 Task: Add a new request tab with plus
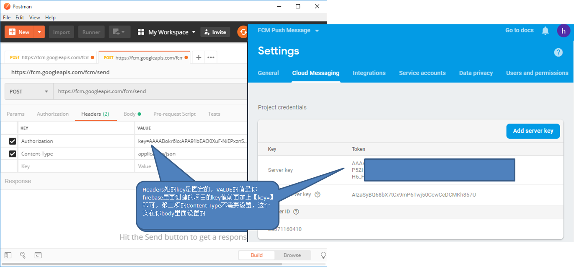(x=199, y=57)
